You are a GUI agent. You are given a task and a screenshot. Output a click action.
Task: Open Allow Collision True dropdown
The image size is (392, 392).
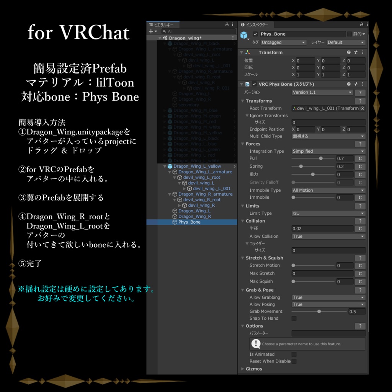[328, 236]
